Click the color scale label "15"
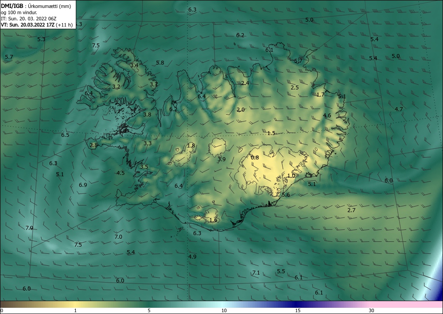Image resolution: width=443 pixels, height=314 pixels. click(298, 310)
